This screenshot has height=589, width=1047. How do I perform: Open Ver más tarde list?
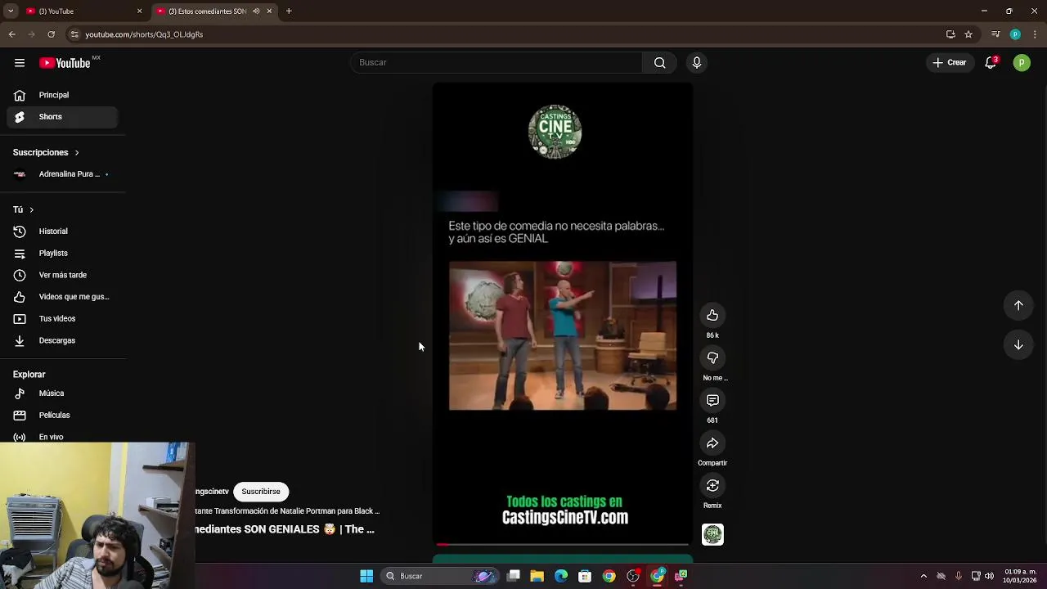point(62,275)
